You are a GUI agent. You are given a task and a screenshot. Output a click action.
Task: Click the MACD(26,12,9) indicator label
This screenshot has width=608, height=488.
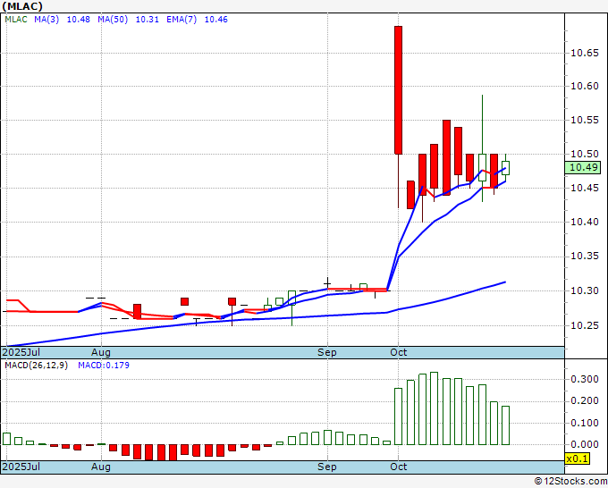pos(36,366)
